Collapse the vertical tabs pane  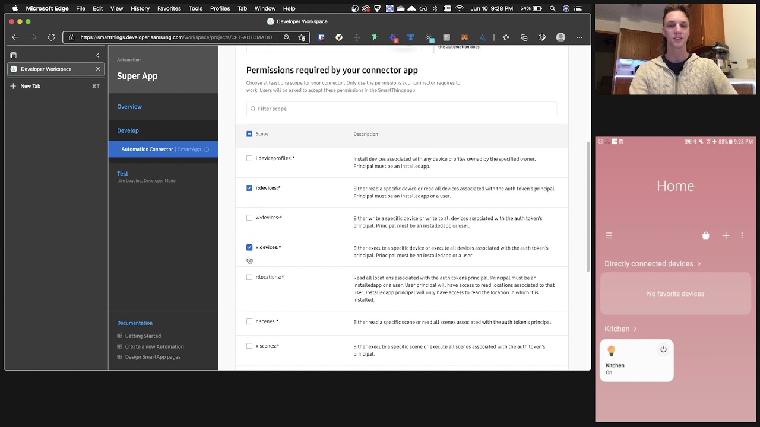tap(98, 55)
